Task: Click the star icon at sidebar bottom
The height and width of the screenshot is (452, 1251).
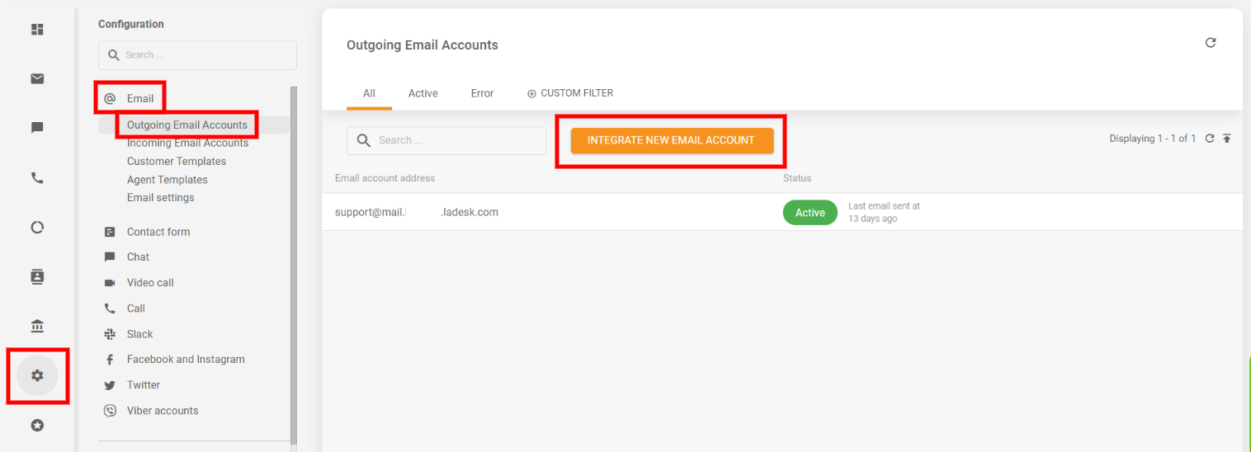Action: point(37,426)
